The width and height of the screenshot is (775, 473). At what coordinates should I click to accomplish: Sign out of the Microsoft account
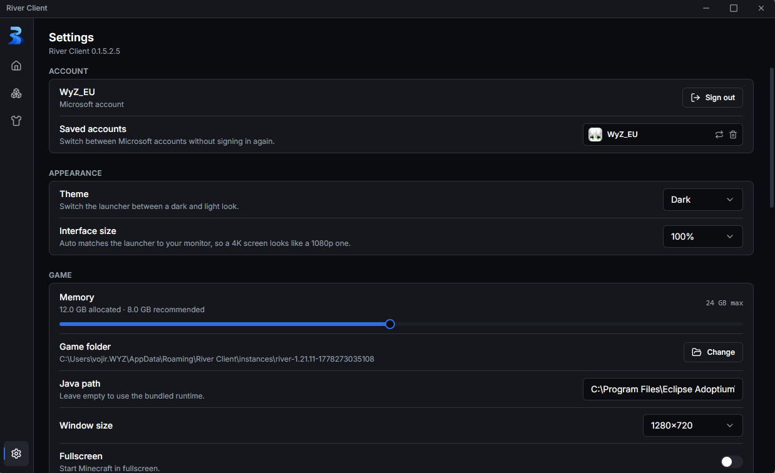[x=712, y=98]
